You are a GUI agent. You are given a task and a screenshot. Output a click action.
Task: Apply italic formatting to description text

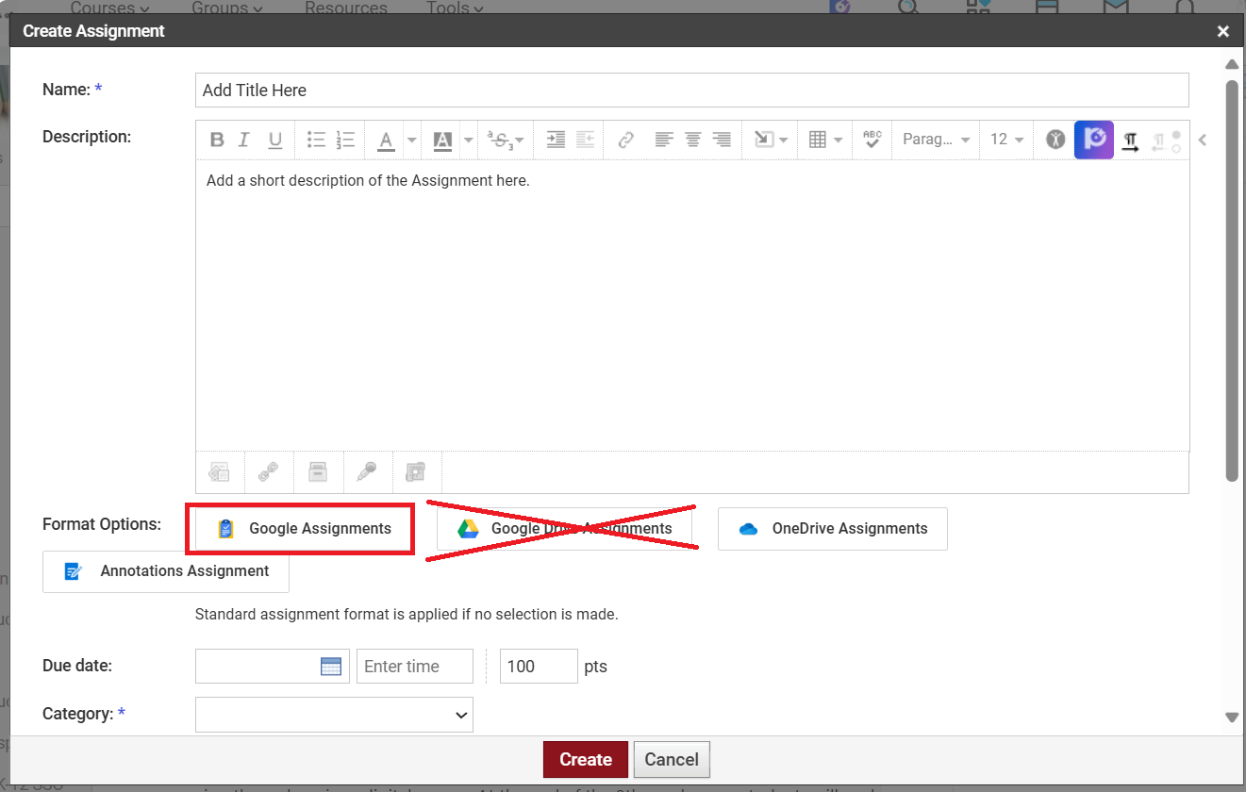point(244,140)
